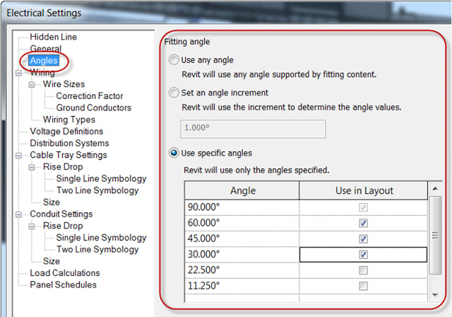Select the 60.000° angle cell
This screenshot has width=452, height=317.
[x=242, y=223]
